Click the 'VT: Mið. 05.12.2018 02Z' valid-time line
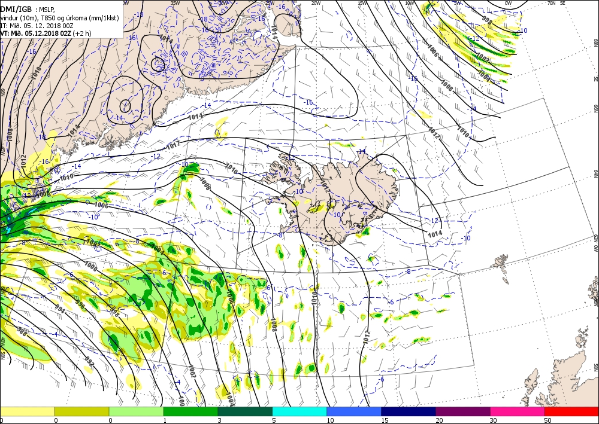The image size is (599, 424). point(35,33)
